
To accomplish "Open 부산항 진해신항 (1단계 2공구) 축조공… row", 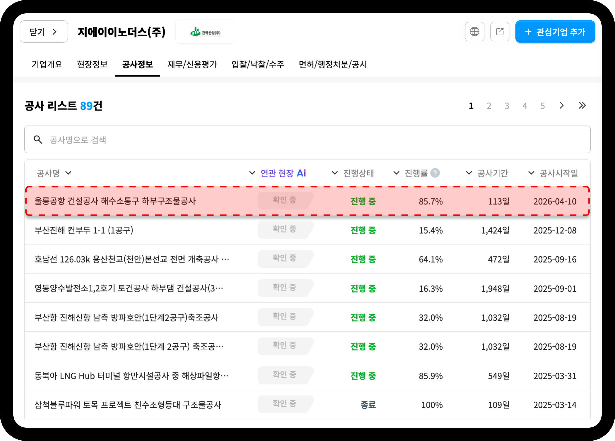I will pyautogui.click(x=307, y=346).
